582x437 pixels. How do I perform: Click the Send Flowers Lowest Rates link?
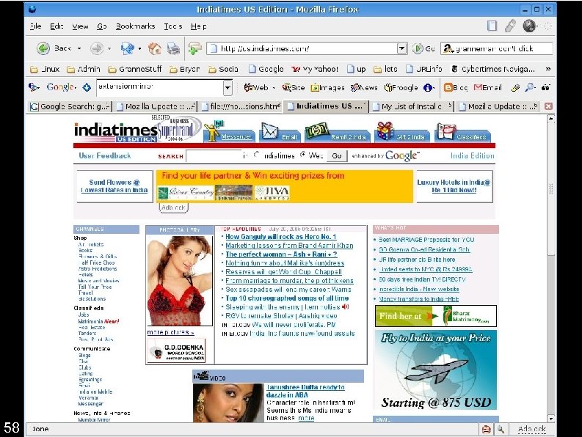(x=114, y=186)
